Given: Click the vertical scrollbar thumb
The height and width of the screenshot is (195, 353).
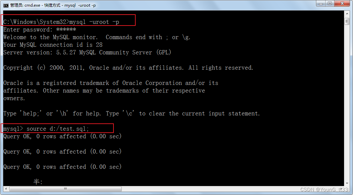Looking at the screenshot, I should pyautogui.click(x=347, y=21).
